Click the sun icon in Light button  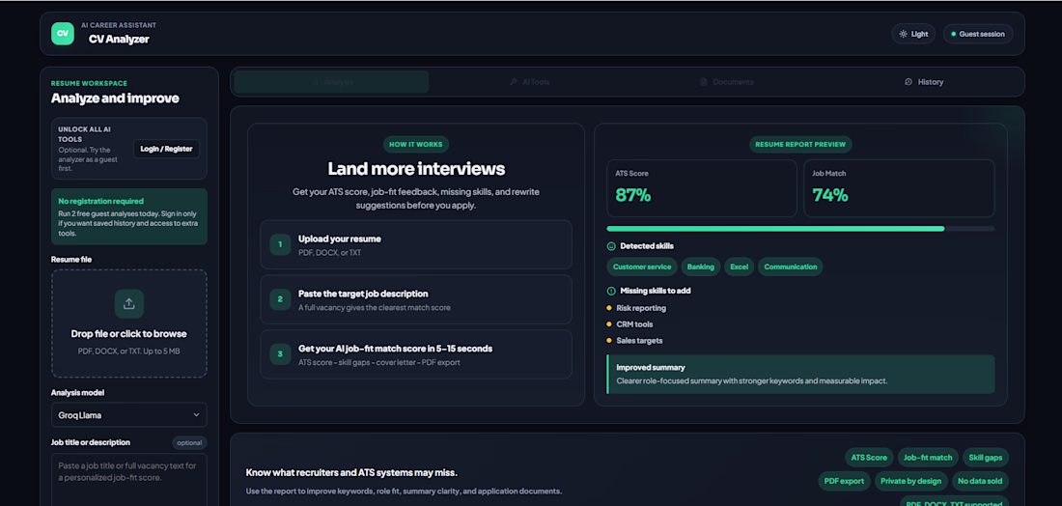[x=903, y=34]
